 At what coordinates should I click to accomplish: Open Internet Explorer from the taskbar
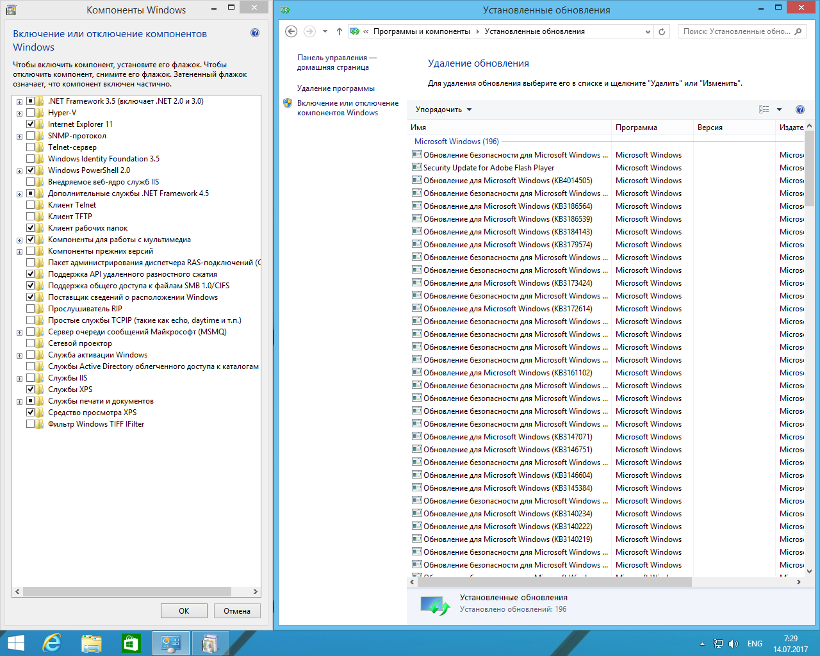[x=51, y=643]
